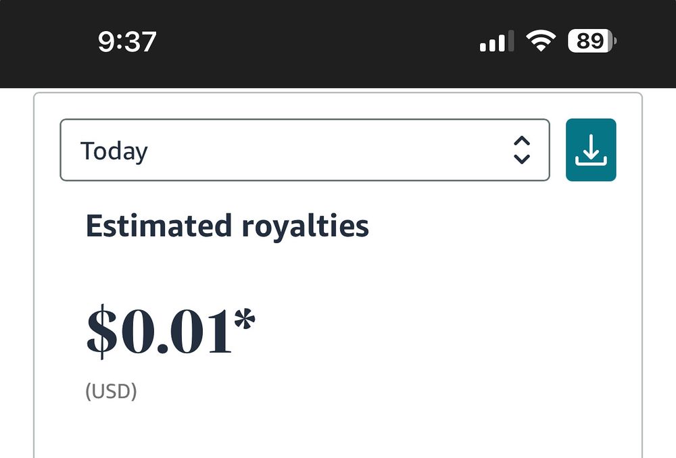Tap the Wi-Fi status icon
The height and width of the screenshot is (458, 676).
[541, 41]
